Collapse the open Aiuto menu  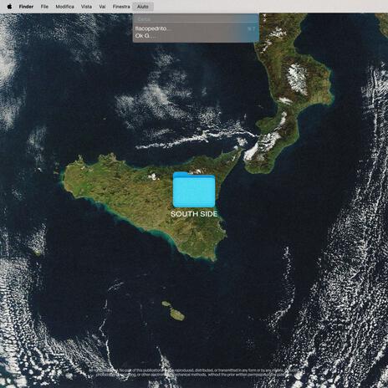[x=143, y=7]
